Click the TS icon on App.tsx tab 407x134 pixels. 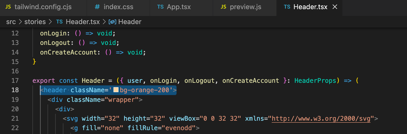[x=160, y=7]
